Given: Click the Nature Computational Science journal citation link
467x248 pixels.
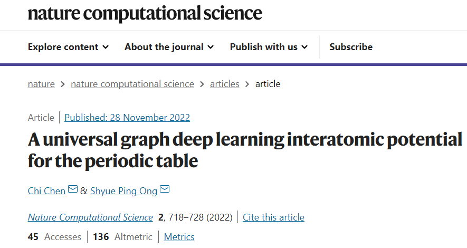Looking at the screenshot, I should [x=90, y=217].
